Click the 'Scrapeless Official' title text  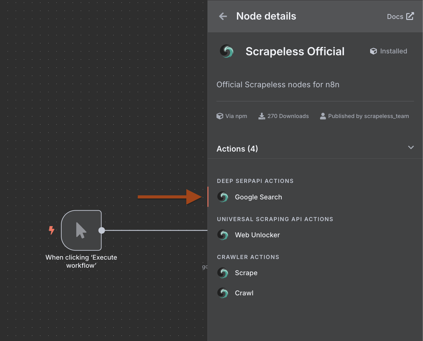coord(295,51)
